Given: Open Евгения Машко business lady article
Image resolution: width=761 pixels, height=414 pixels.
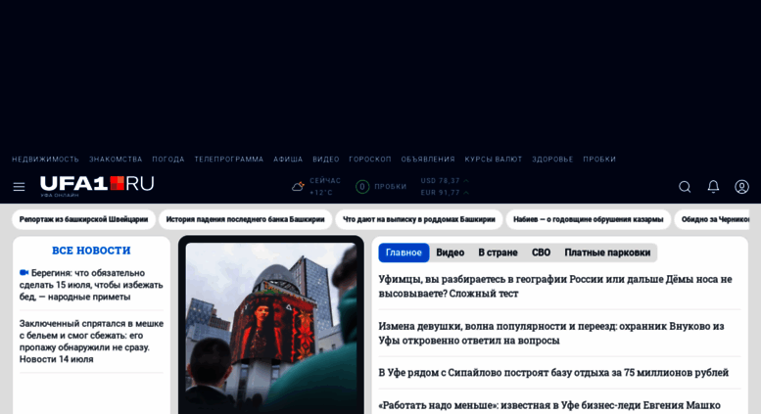Looking at the screenshot, I should point(549,405).
